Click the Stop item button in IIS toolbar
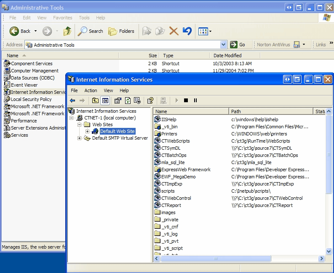 [x=186, y=101]
